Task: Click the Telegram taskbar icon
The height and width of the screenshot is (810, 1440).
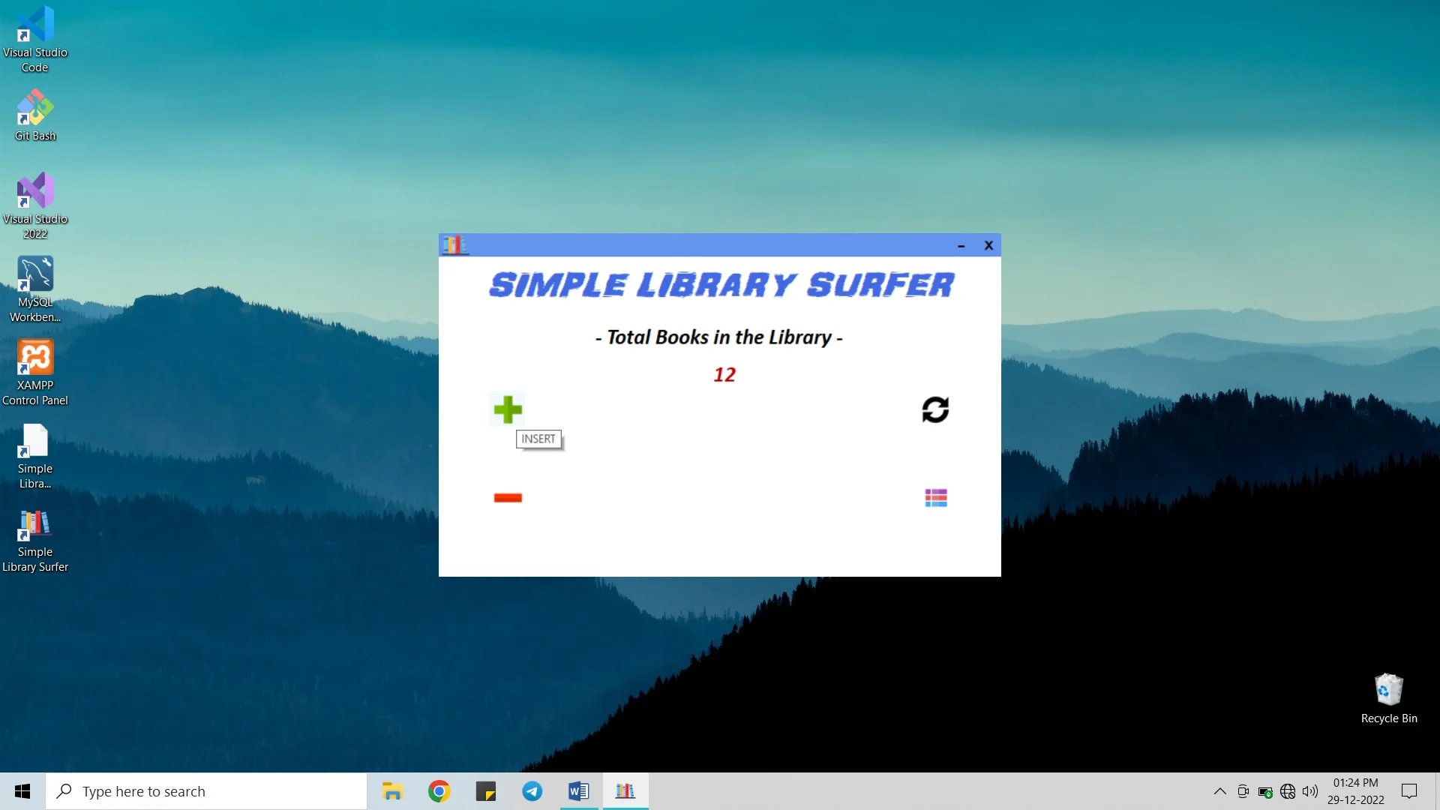Action: pyautogui.click(x=532, y=790)
